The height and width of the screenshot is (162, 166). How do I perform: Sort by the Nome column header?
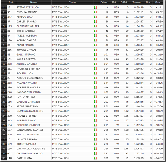tap(34, 2)
